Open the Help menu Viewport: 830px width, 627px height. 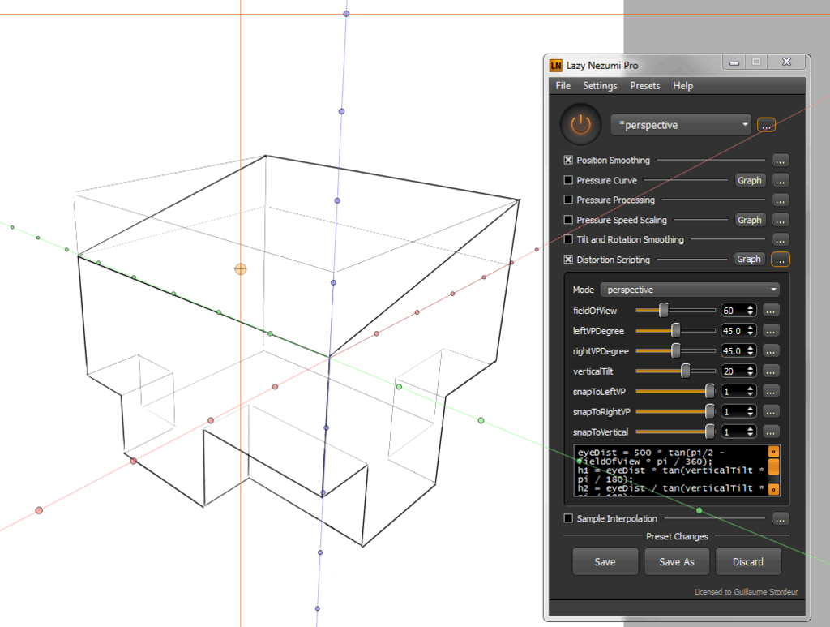click(x=682, y=86)
